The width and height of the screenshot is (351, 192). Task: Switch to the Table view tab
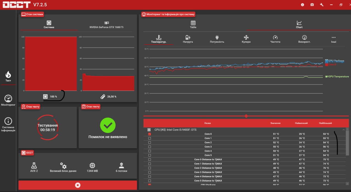point(193,25)
